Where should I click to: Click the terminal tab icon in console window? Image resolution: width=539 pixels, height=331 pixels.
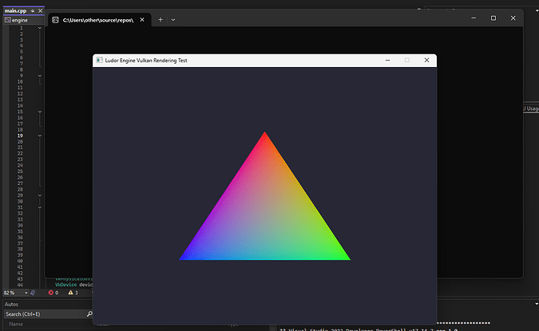(55, 20)
